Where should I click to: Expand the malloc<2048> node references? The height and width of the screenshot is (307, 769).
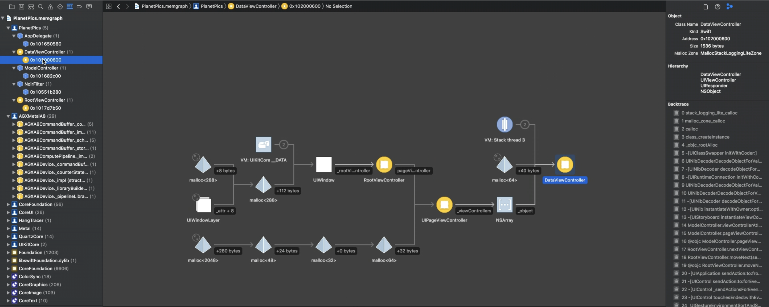[x=196, y=237]
